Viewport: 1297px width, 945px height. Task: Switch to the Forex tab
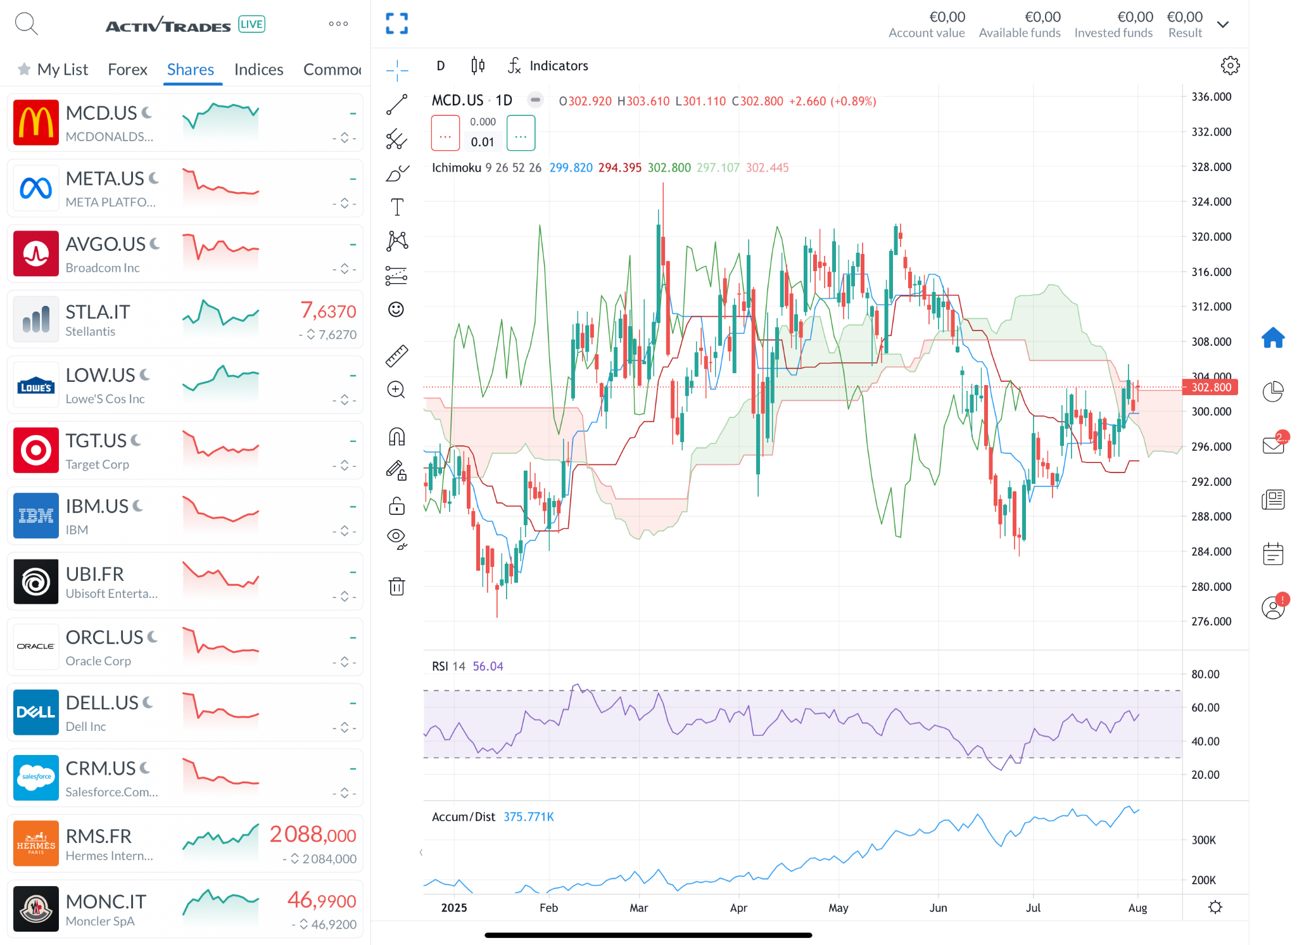point(127,69)
